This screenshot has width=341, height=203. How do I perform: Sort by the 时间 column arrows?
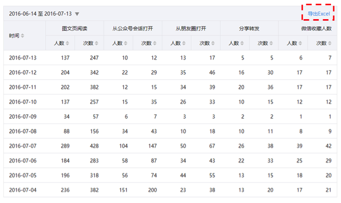[22, 36]
